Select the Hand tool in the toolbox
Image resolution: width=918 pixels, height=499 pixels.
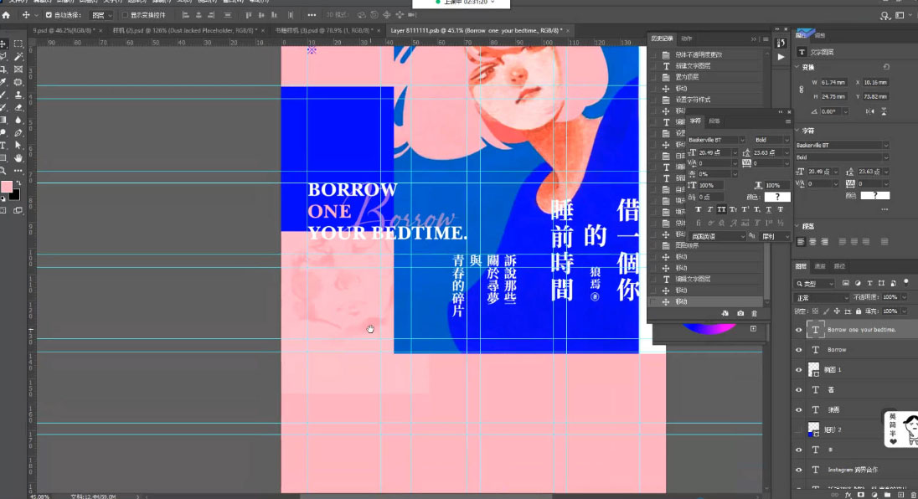pyautogui.click(x=18, y=158)
